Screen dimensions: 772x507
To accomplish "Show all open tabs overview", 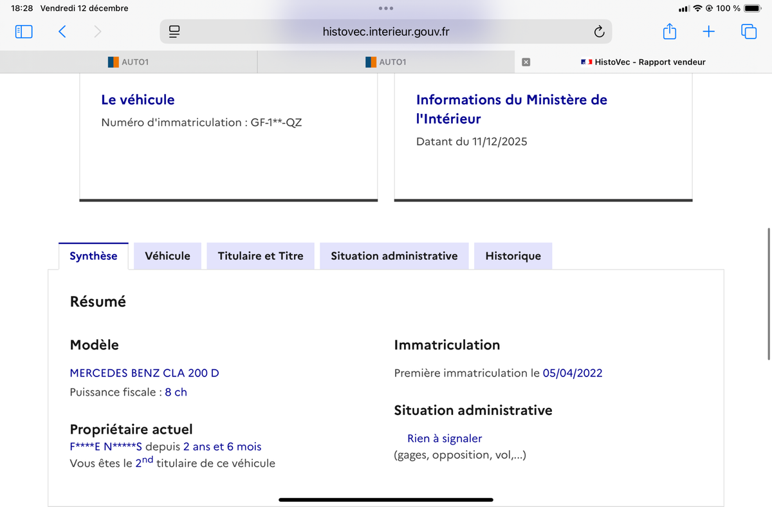I will coord(749,32).
